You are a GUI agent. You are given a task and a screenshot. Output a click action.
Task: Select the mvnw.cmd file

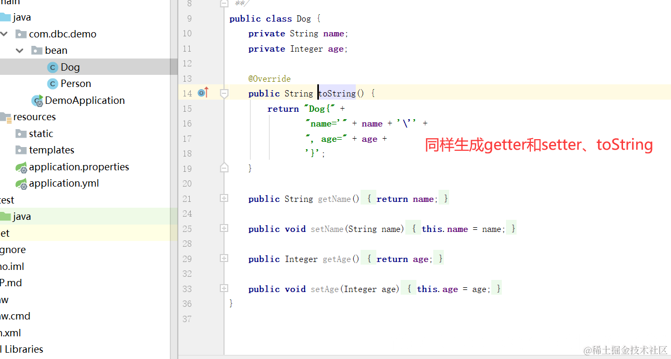point(15,316)
